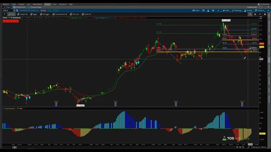The height and width of the screenshot is (152, 271).
Task: Open the Monitor tab
Action: point(6,4)
